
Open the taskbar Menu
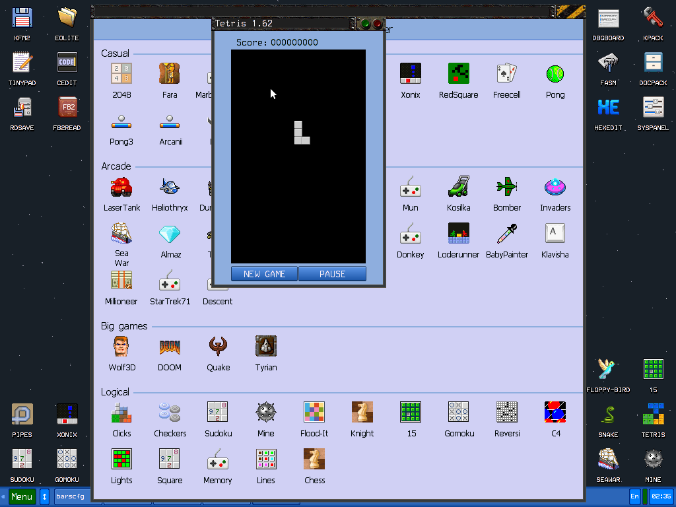[x=22, y=496]
